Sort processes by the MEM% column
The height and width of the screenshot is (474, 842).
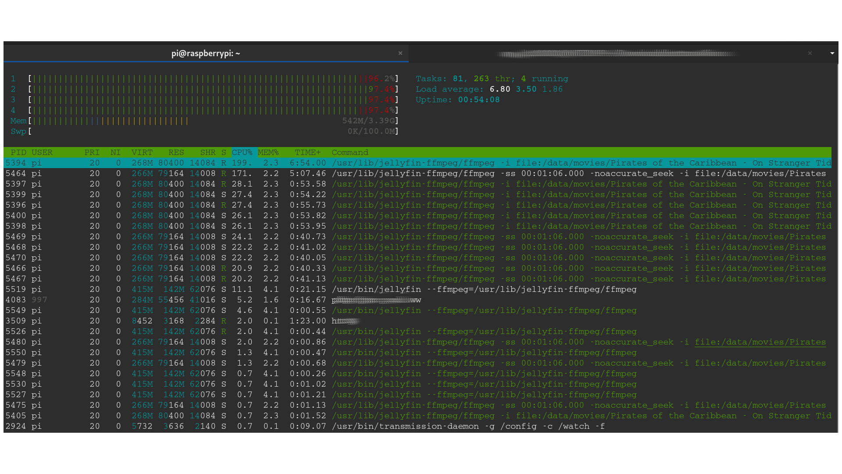tap(268, 152)
